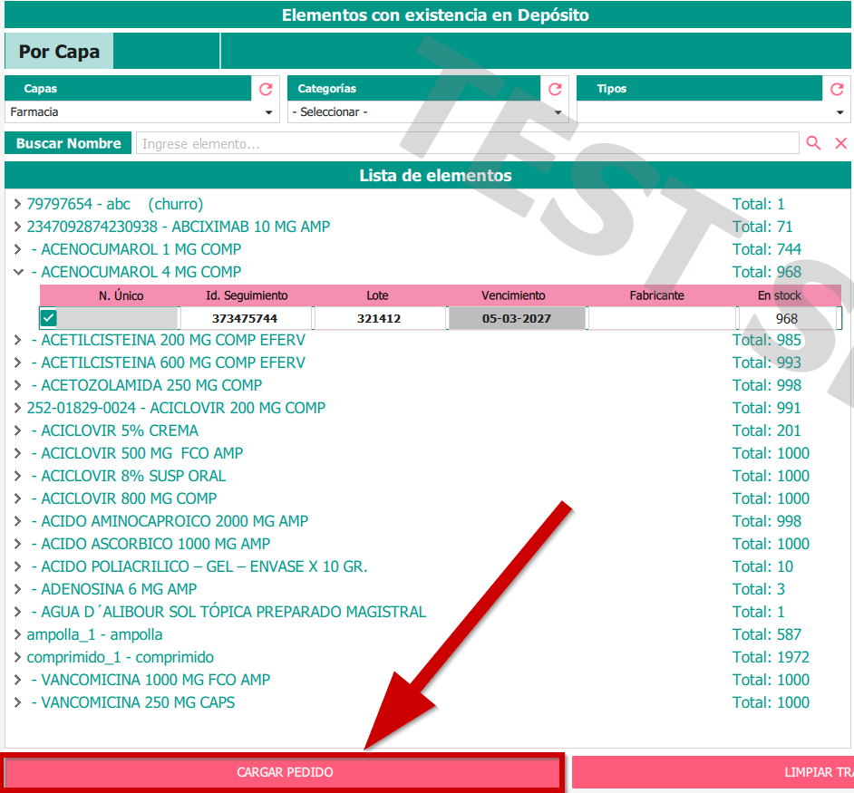
Task: Click Total: 71 for ABCIXIMAB
Action: click(x=762, y=227)
